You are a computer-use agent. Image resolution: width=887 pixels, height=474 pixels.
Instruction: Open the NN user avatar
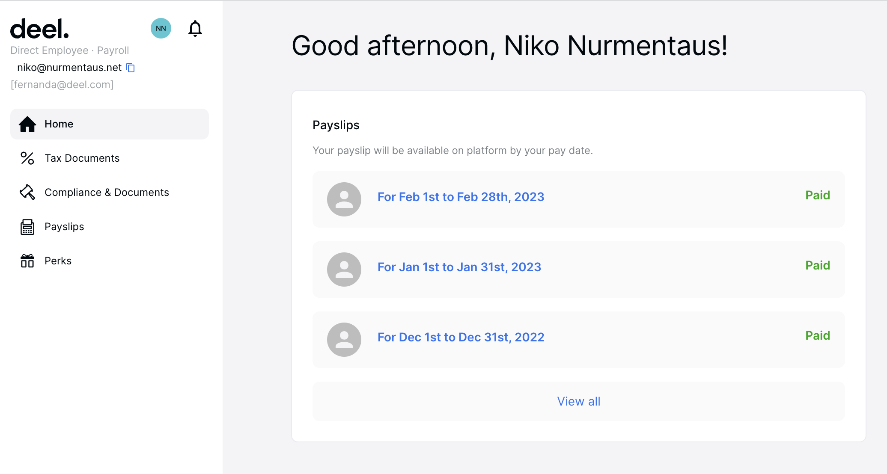[x=161, y=29]
